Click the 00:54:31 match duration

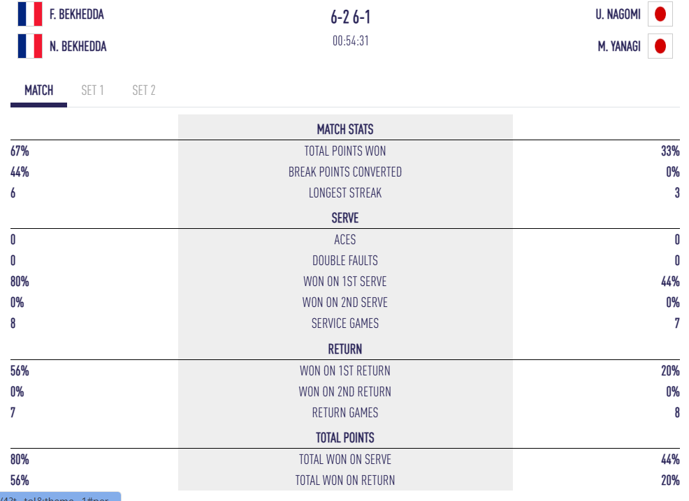(x=350, y=40)
